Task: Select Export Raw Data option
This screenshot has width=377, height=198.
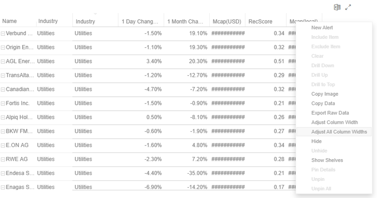Action: (x=330, y=113)
